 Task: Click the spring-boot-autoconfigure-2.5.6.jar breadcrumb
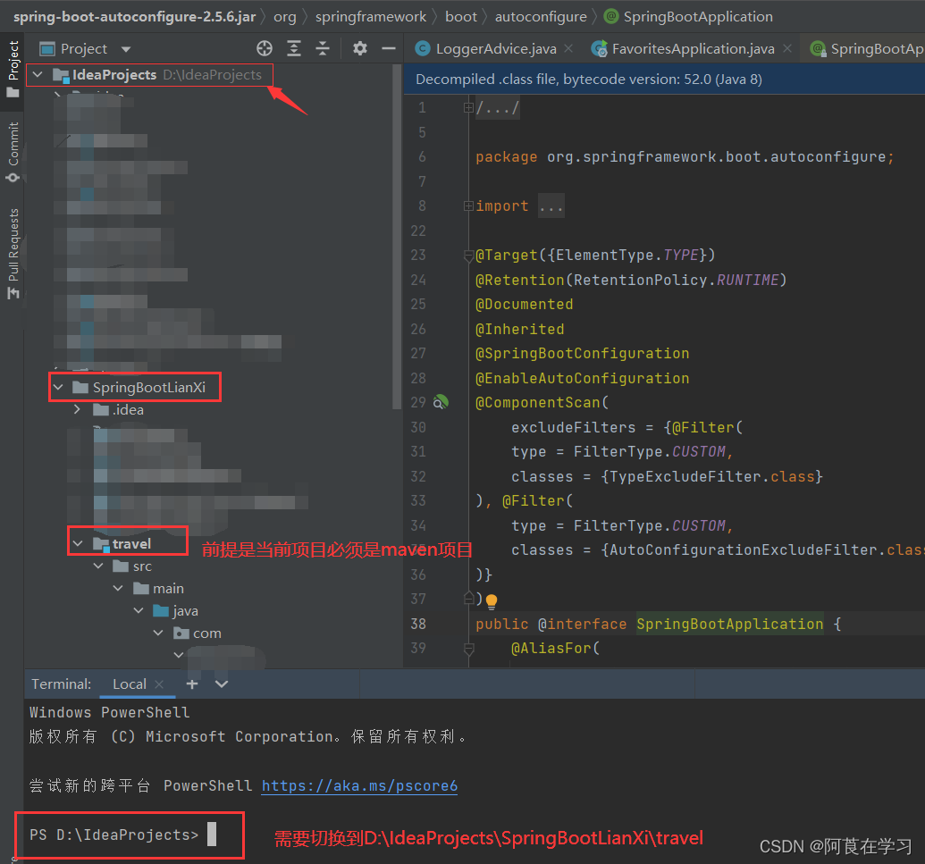click(x=134, y=16)
